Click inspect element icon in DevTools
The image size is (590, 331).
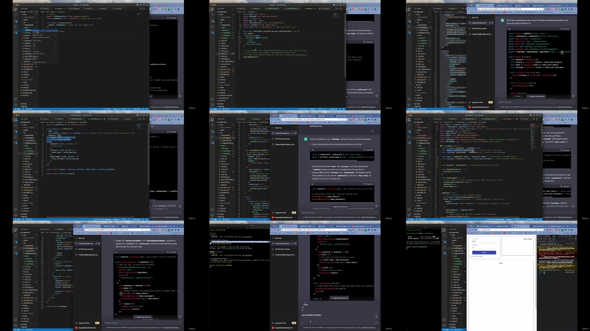pos(539,236)
